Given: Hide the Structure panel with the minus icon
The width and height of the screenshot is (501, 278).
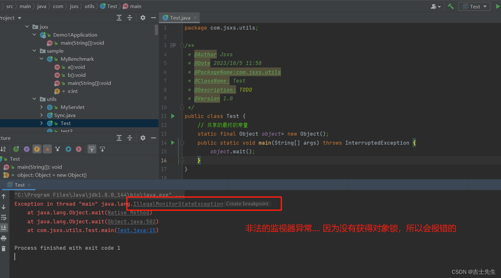Looking at the screenshot, I should tap(154, 138).
